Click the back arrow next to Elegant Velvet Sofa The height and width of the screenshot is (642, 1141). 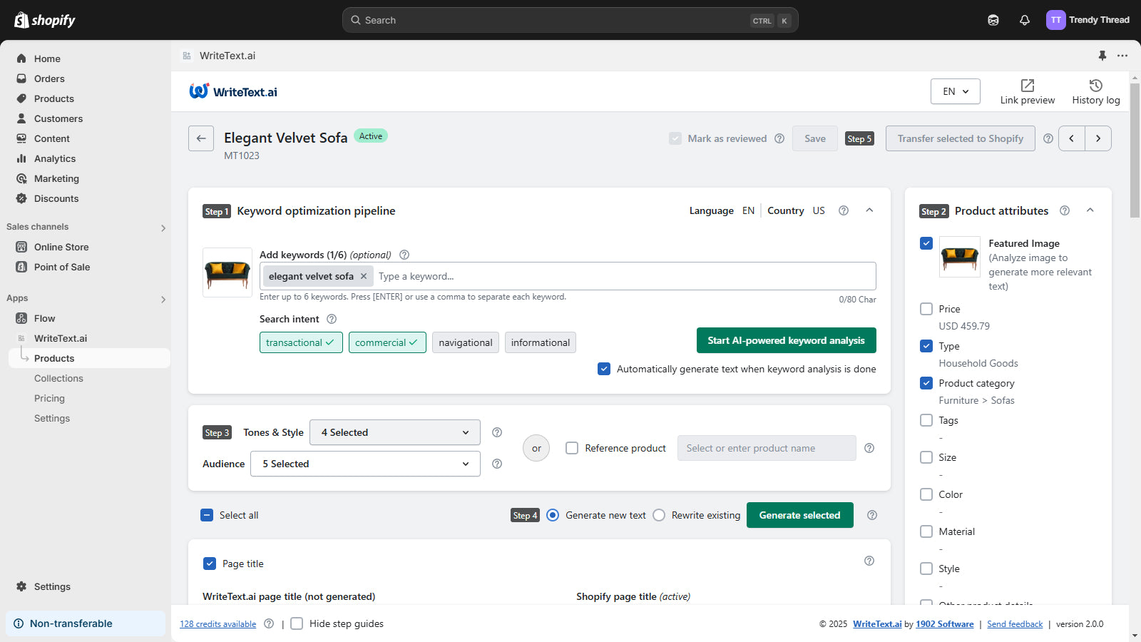click(200, 138)
